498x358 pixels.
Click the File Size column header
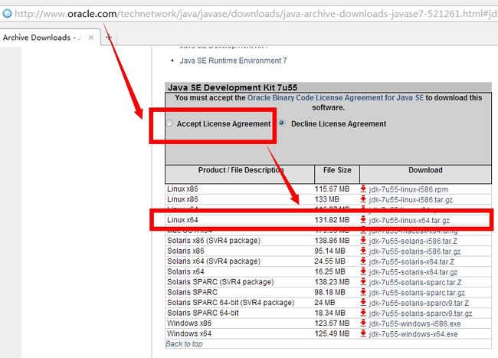coord(337,170)
